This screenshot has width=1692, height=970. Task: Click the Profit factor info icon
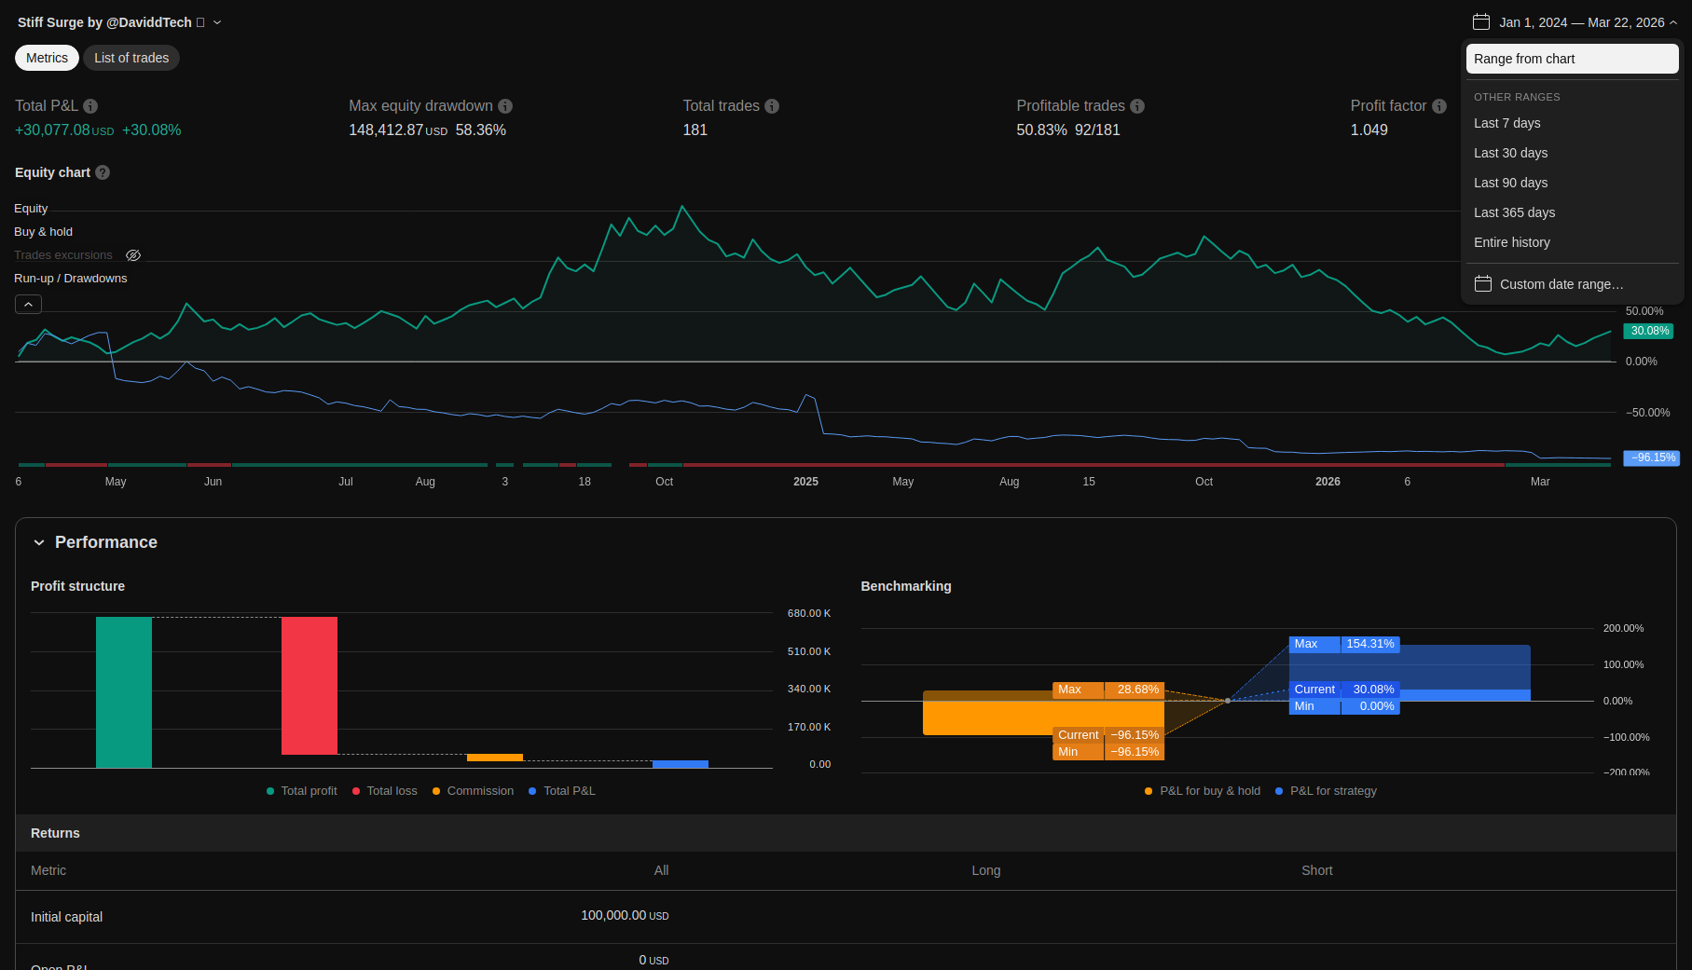[x=1439, y=106]
